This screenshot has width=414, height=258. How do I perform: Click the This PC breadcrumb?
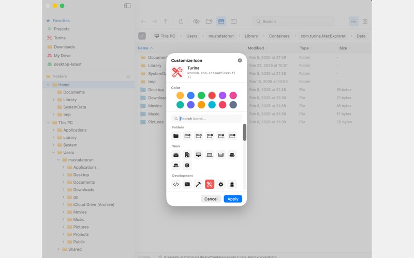tap(165, 36)
